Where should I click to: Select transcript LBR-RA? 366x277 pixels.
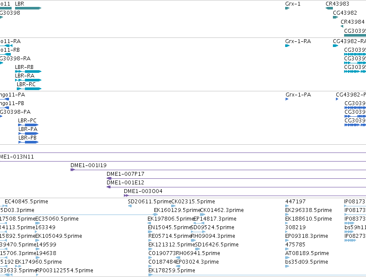coord(28,80)
